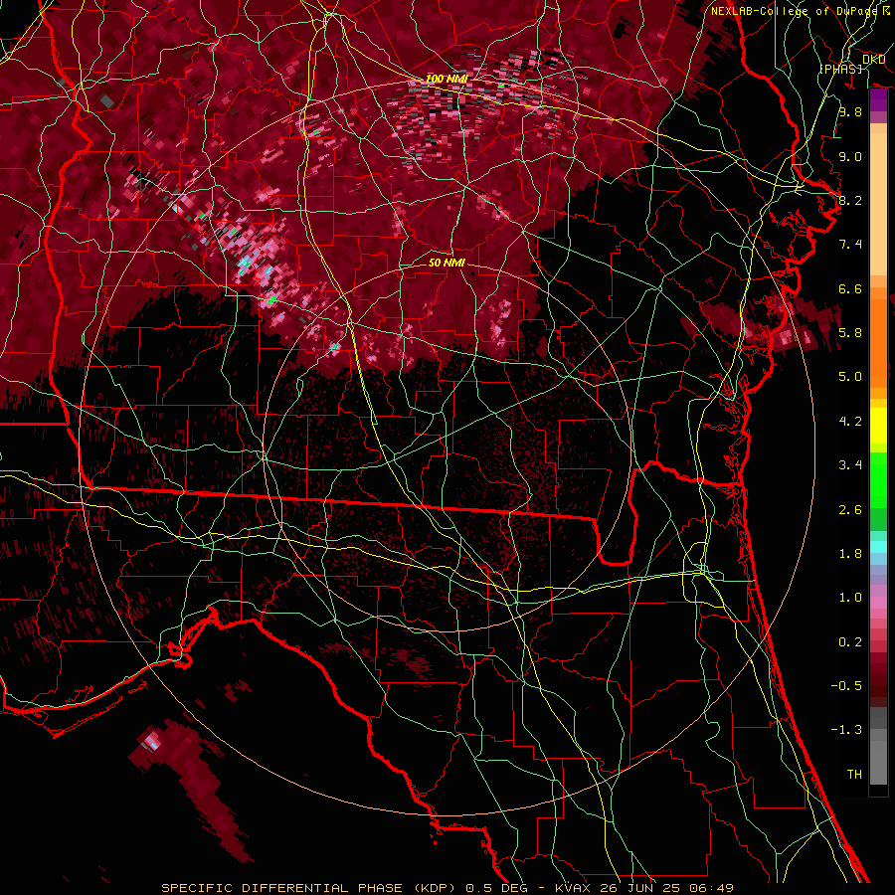
Task: Click the 50 NMI range ring label
Action: point(447,263)
